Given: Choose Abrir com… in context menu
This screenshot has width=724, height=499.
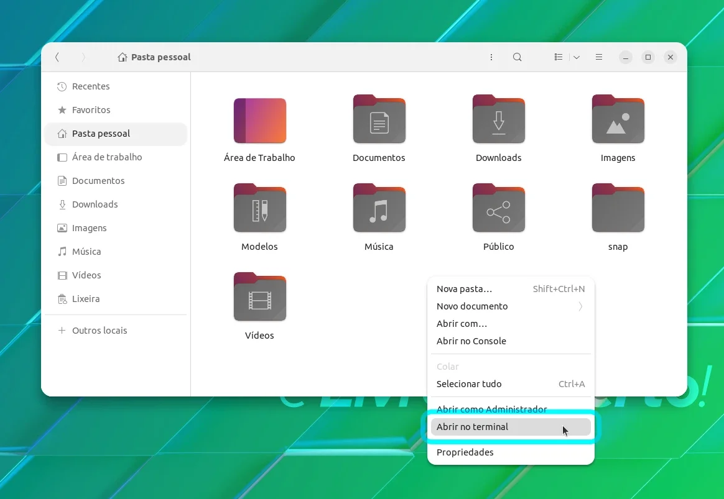Looking at the screenshot, I should pos(511,324).
